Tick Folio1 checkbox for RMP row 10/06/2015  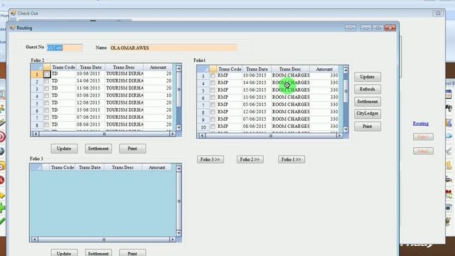coord(213,75)
